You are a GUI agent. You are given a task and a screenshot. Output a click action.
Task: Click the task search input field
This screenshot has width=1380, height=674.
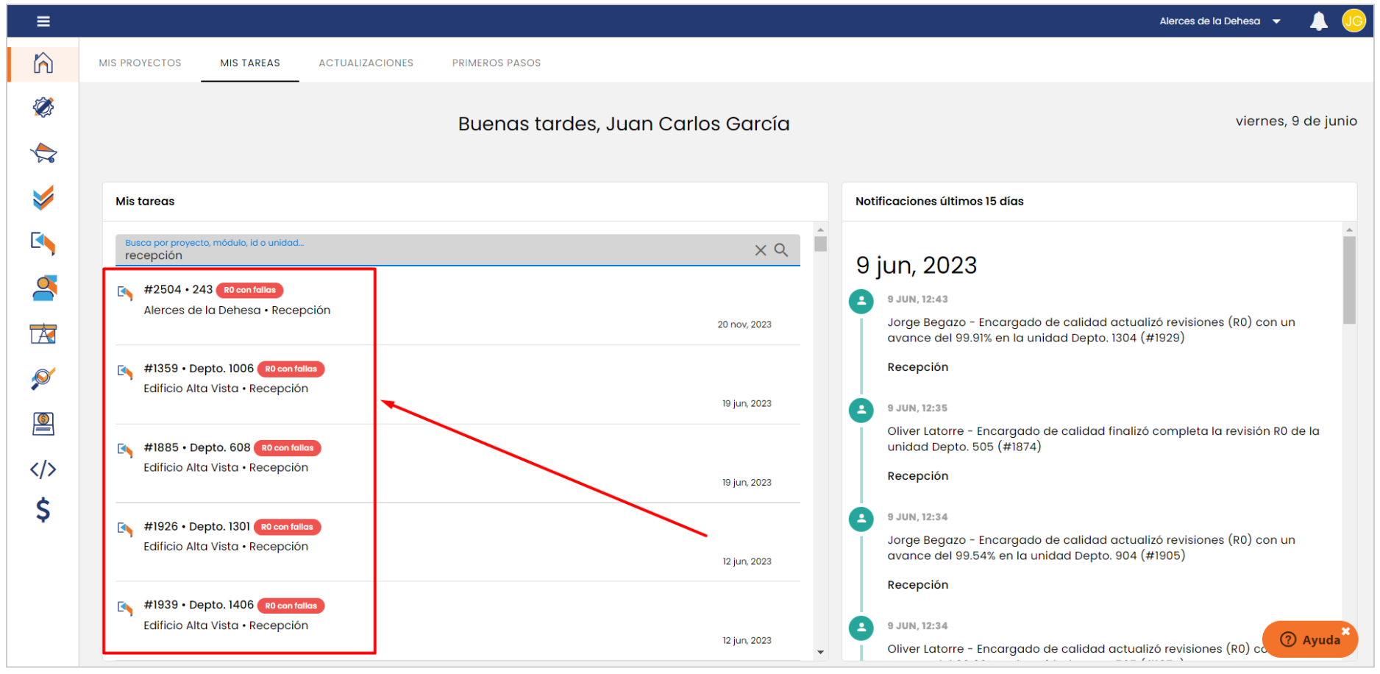tap(434, 255)
